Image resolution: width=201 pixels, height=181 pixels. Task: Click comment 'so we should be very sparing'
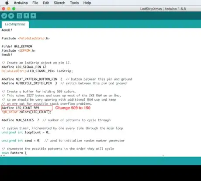click(59, 99)
